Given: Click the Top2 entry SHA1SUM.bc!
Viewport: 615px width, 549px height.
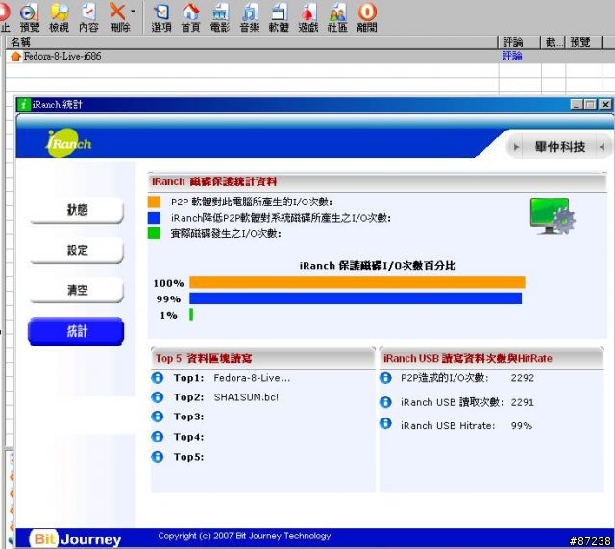Looking at the screenshot, I should [246, 397].
